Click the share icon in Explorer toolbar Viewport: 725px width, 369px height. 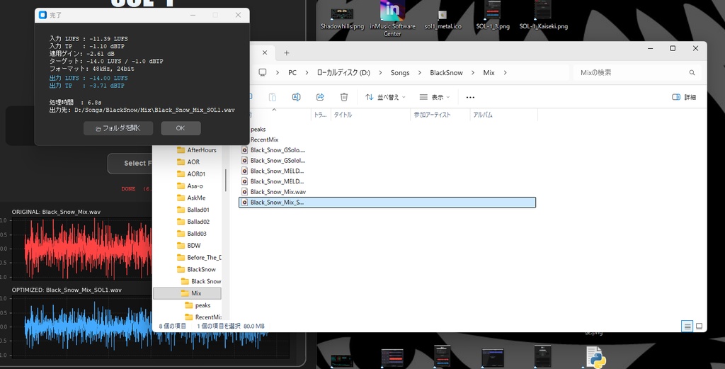(x=320, y=97)
